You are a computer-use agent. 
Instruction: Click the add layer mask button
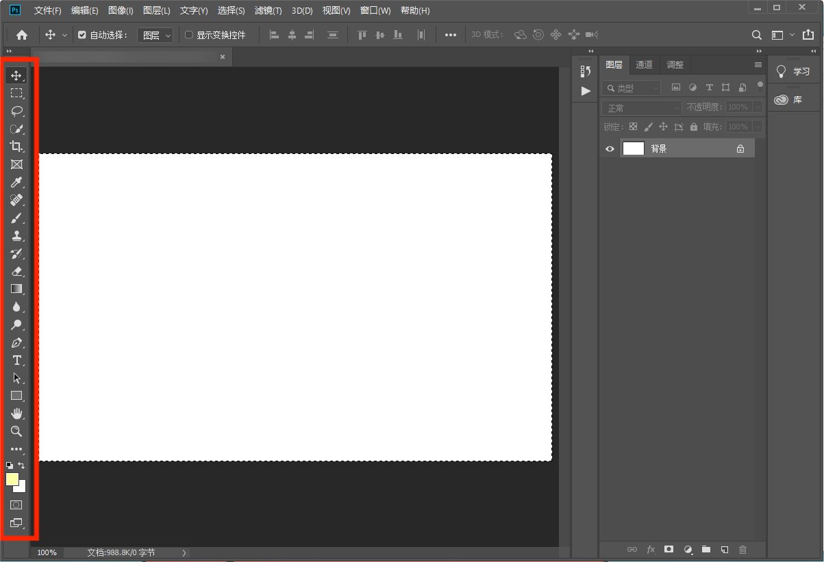pos(669,549)
